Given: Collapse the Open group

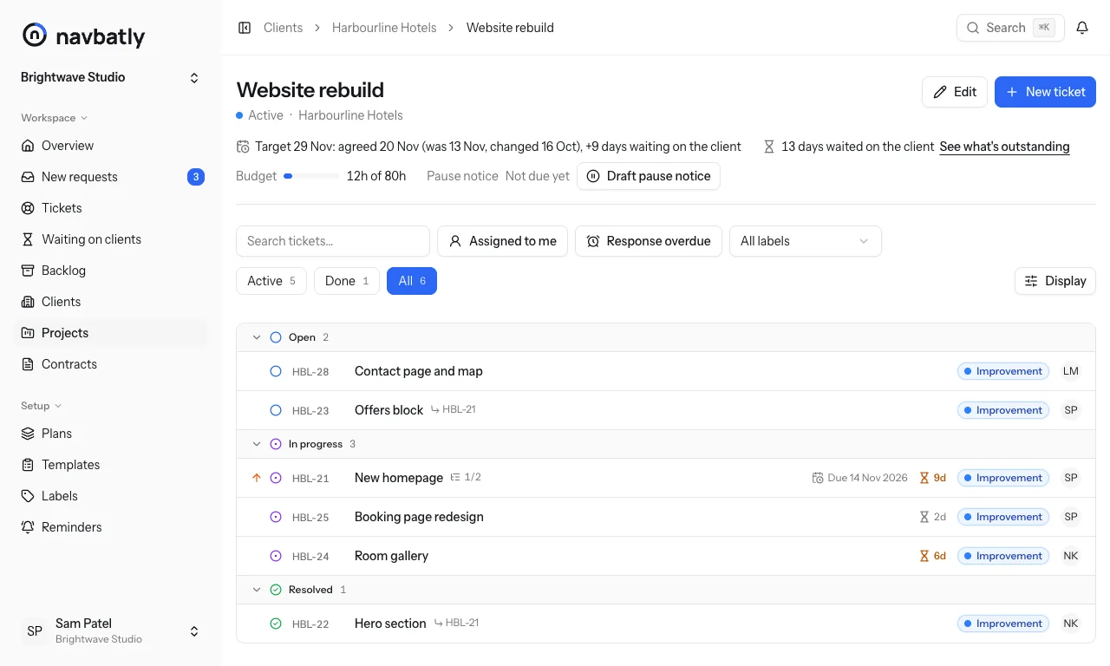Looking at the screenshot, I should [x=256, y=337].
